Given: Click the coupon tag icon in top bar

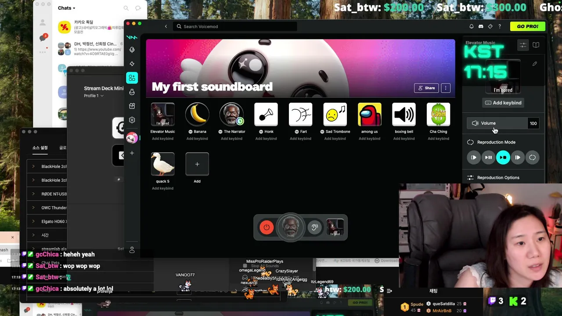Looking at the screenshot, I should pyautogui.click(x=490, y=26).
